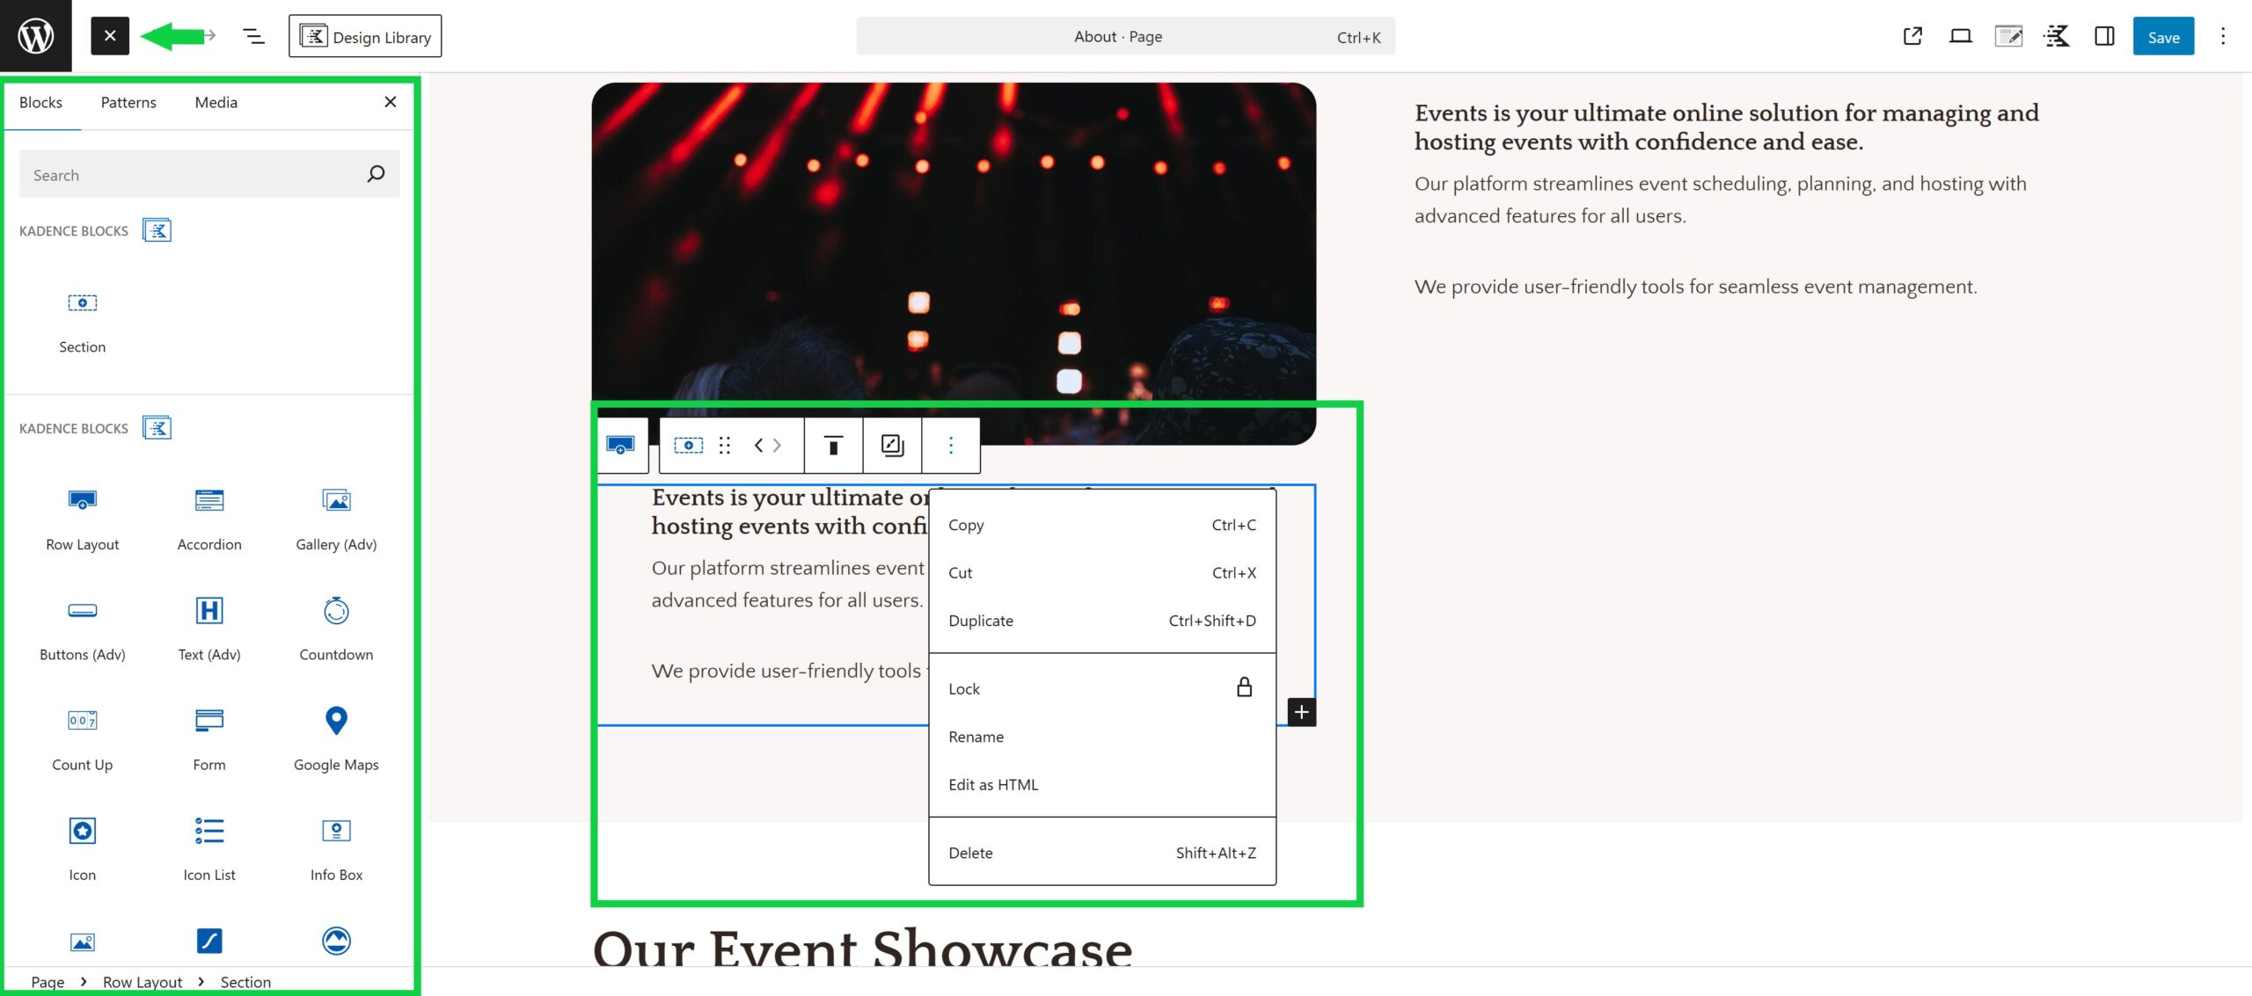Click the WordPress logo in the corner
2252x996 pixels.
[x=34, y=34]
